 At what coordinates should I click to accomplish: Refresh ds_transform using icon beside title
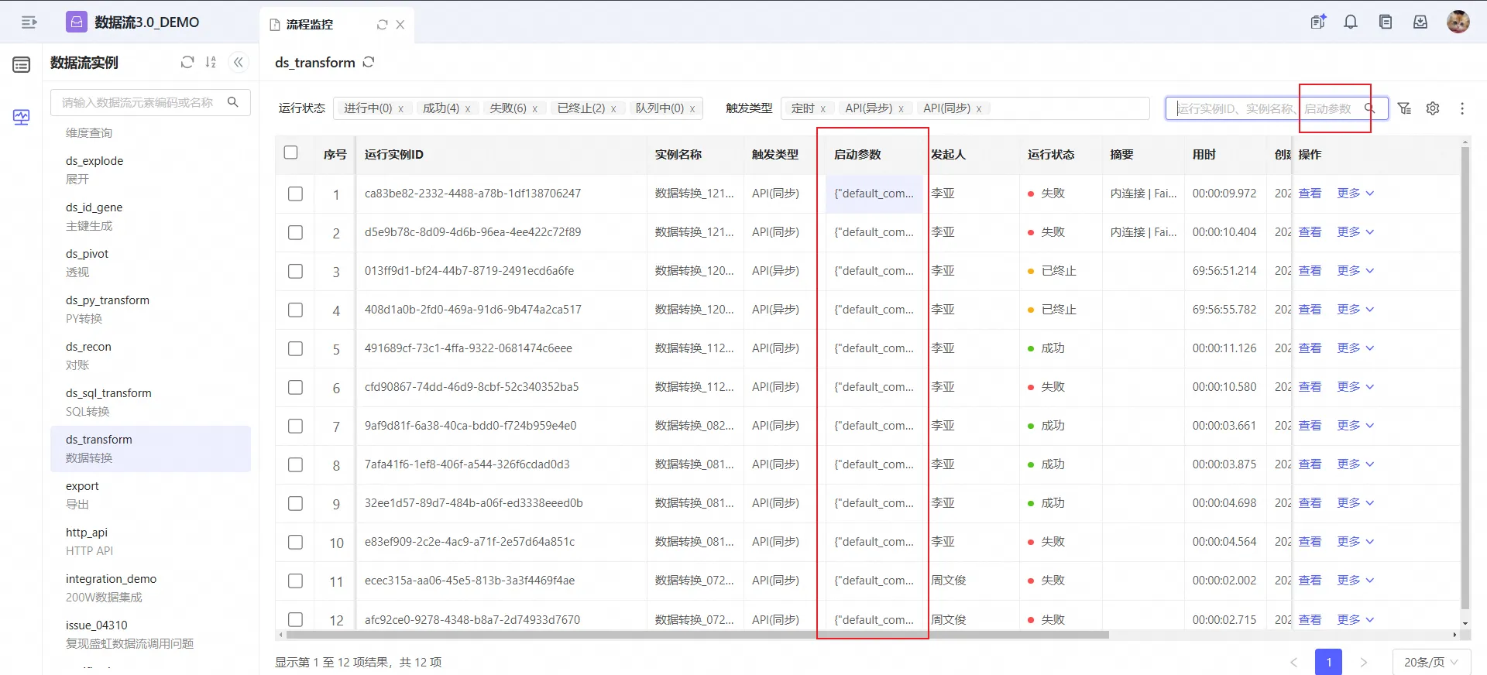369,62
